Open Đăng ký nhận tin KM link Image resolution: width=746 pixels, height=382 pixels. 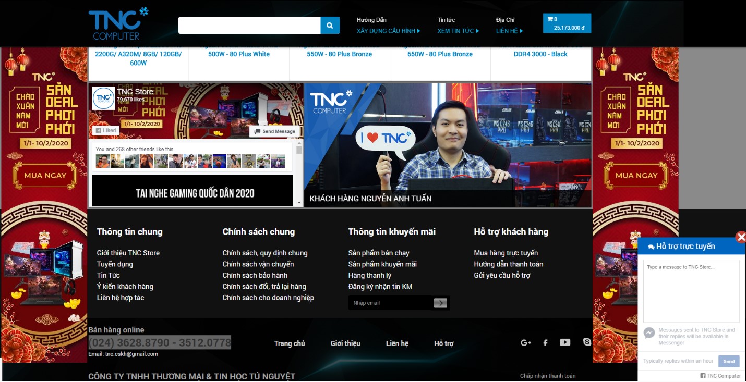[380, 286]
